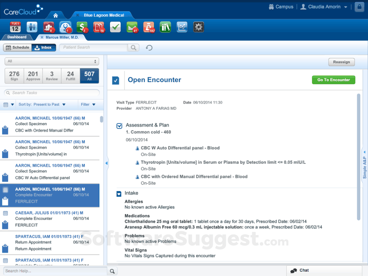This screenshot has width=368, height=276.
Task: Select the checkbox in the task list header
Action: tap(5, 104)
